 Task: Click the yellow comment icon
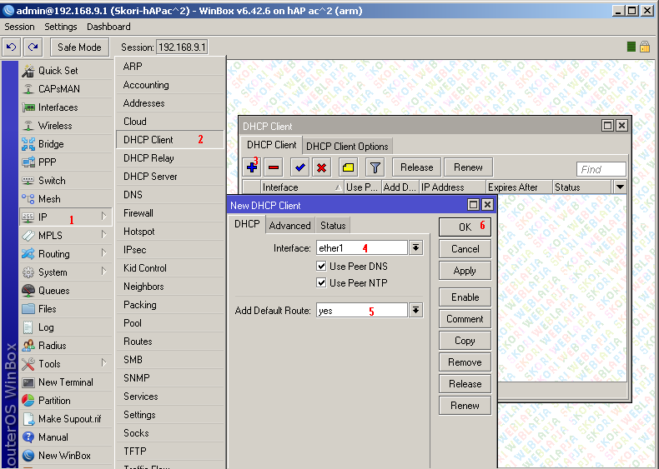(x=348, y=167)
